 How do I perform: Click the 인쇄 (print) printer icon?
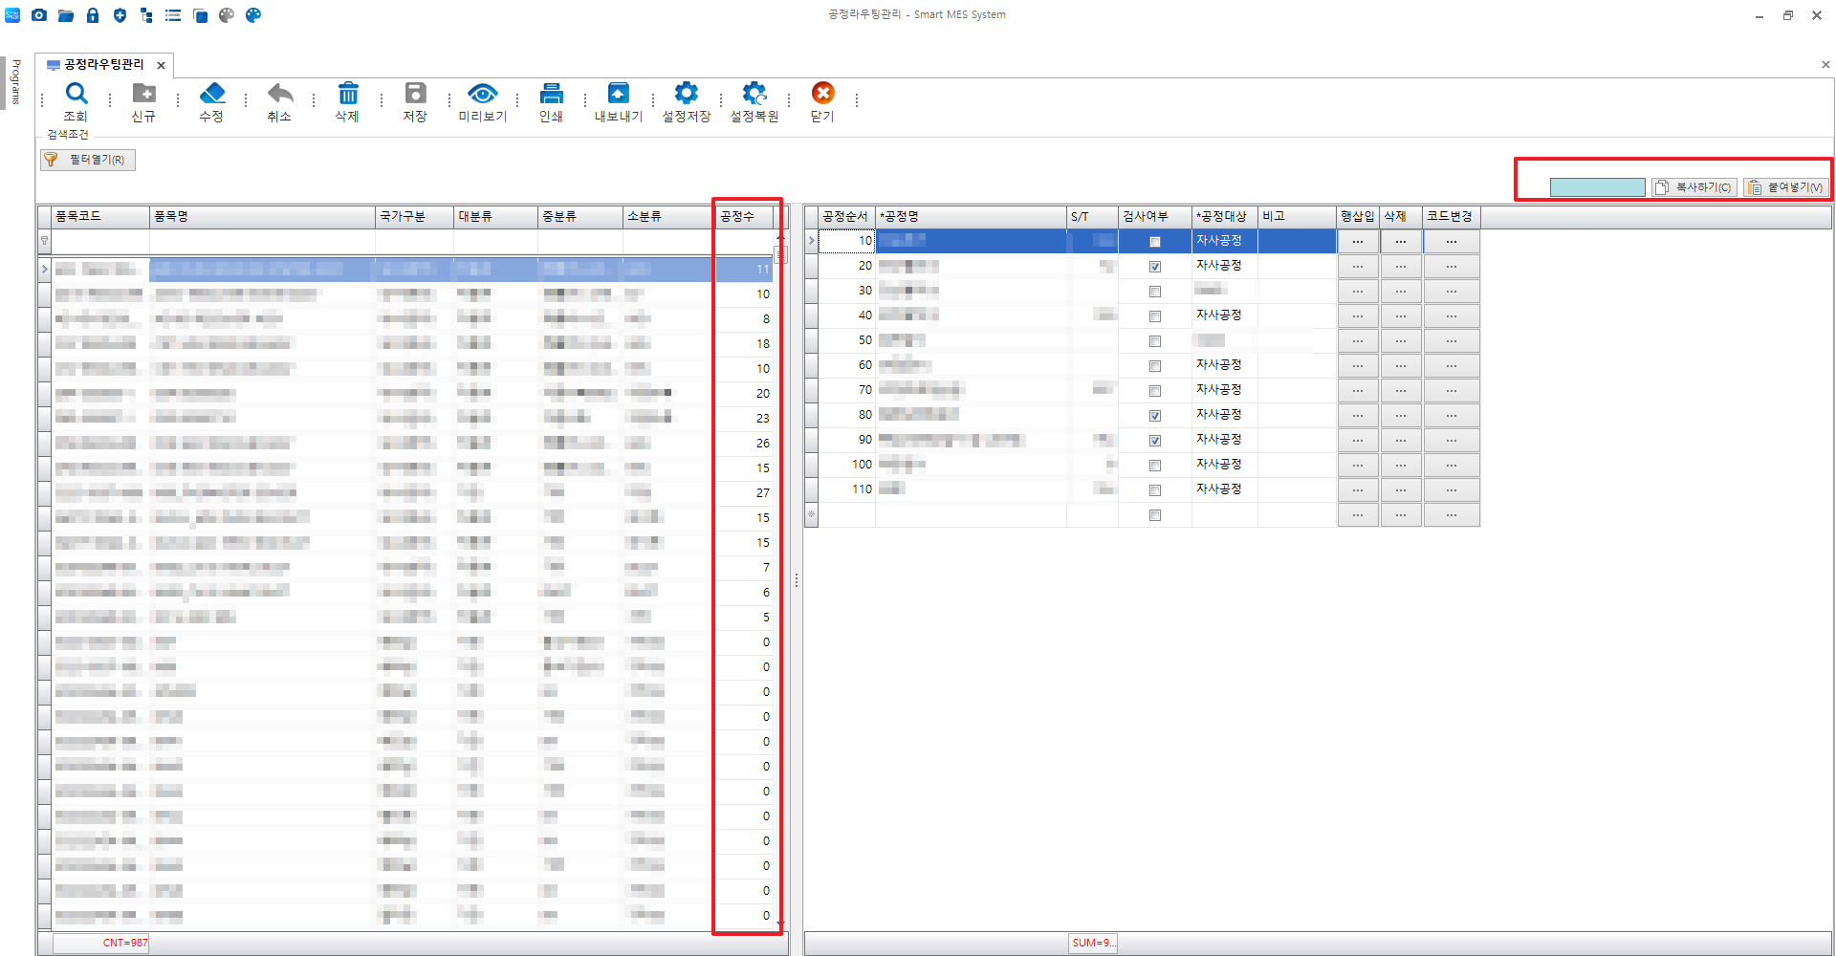[551, 94]
